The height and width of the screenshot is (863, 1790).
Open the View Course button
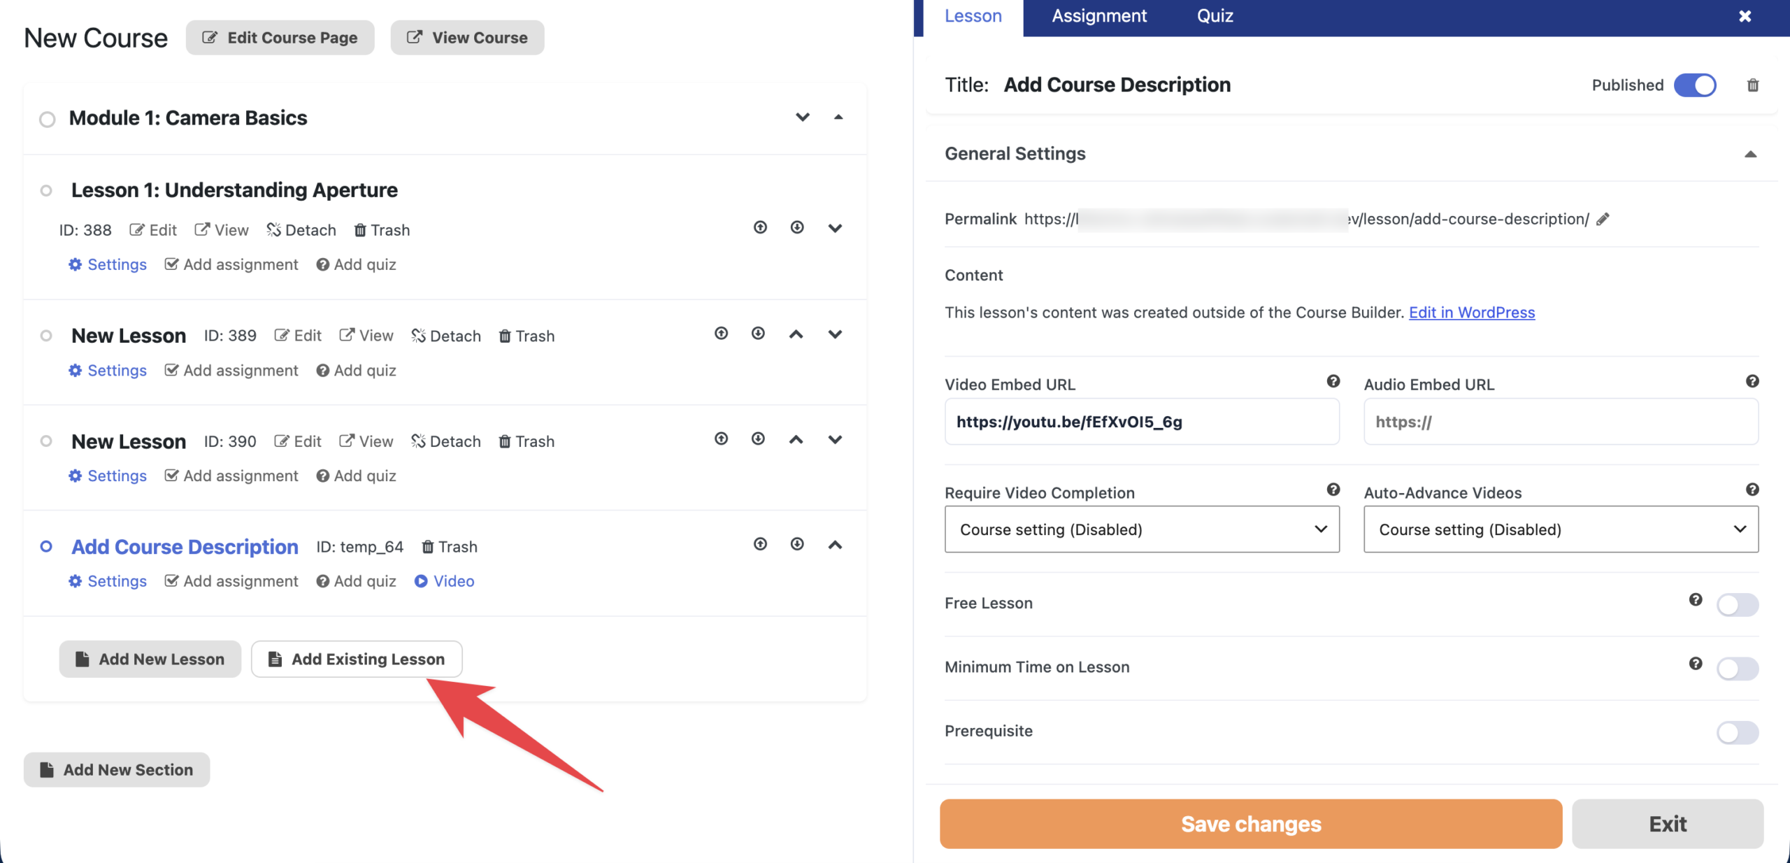click(467, 38)
